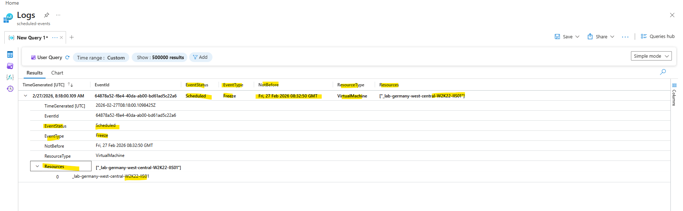This screenshot has width=683, height=211.
Task: Select the VirtualMachine cell in result row
Action: (352, 96)
